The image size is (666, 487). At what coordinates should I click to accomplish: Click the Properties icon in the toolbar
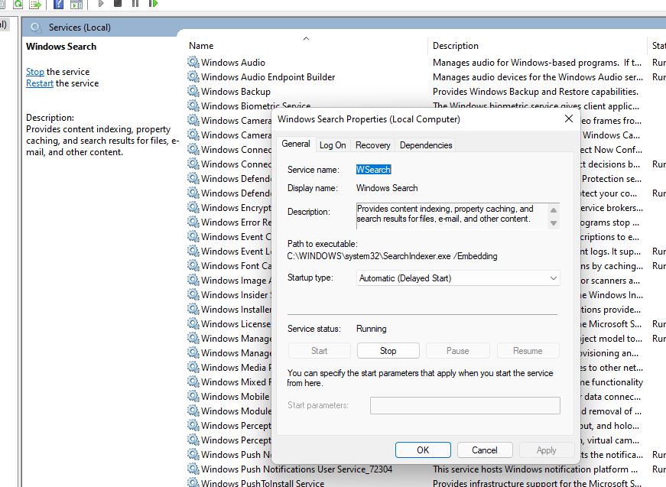point(2,5)
